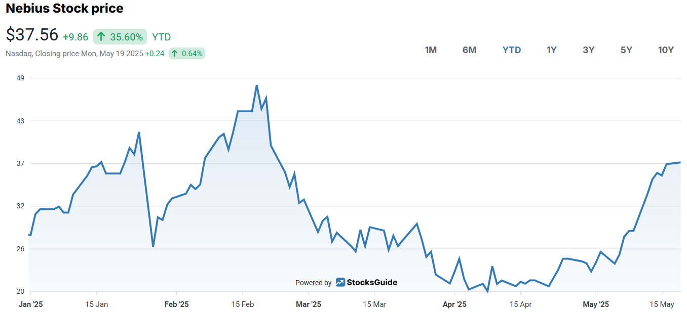
Task: Open the Powered by StocksGuide link
Action: tap(346, 283)
